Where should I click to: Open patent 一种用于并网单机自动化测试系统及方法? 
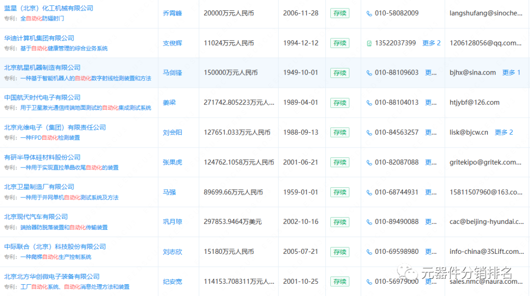pyautogui.click(x=69, y=197)
